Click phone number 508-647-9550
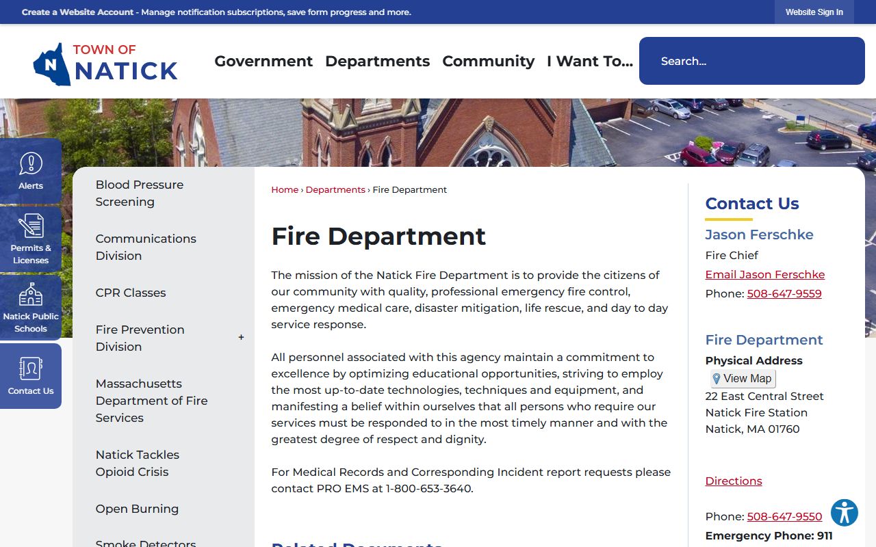 tap(784, 516)
